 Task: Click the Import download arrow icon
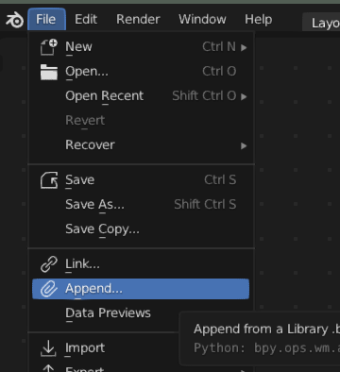point(48,348)
